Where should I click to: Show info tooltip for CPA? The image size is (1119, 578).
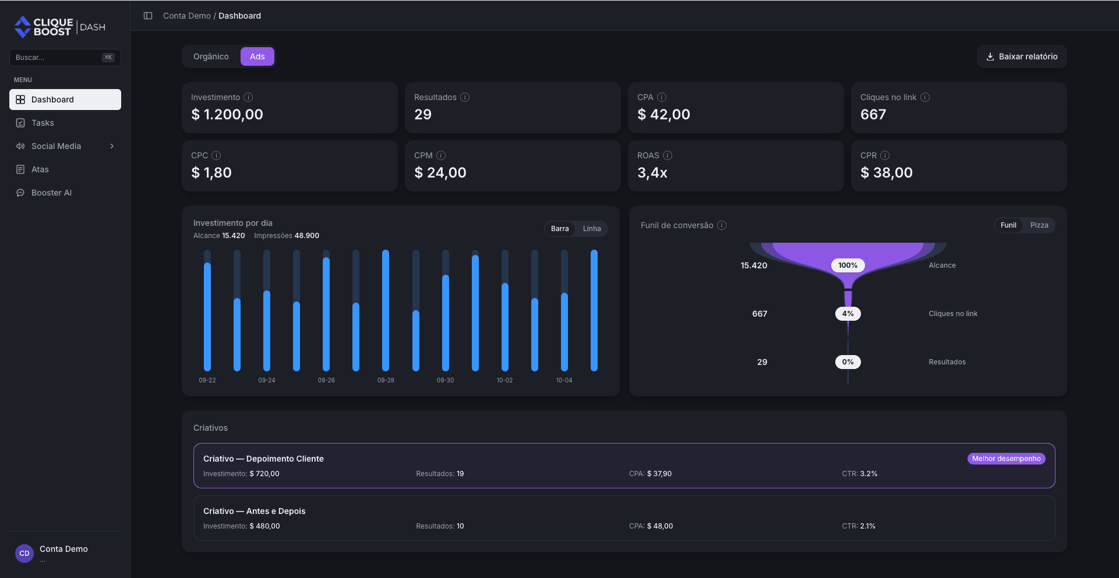(662, 97)
